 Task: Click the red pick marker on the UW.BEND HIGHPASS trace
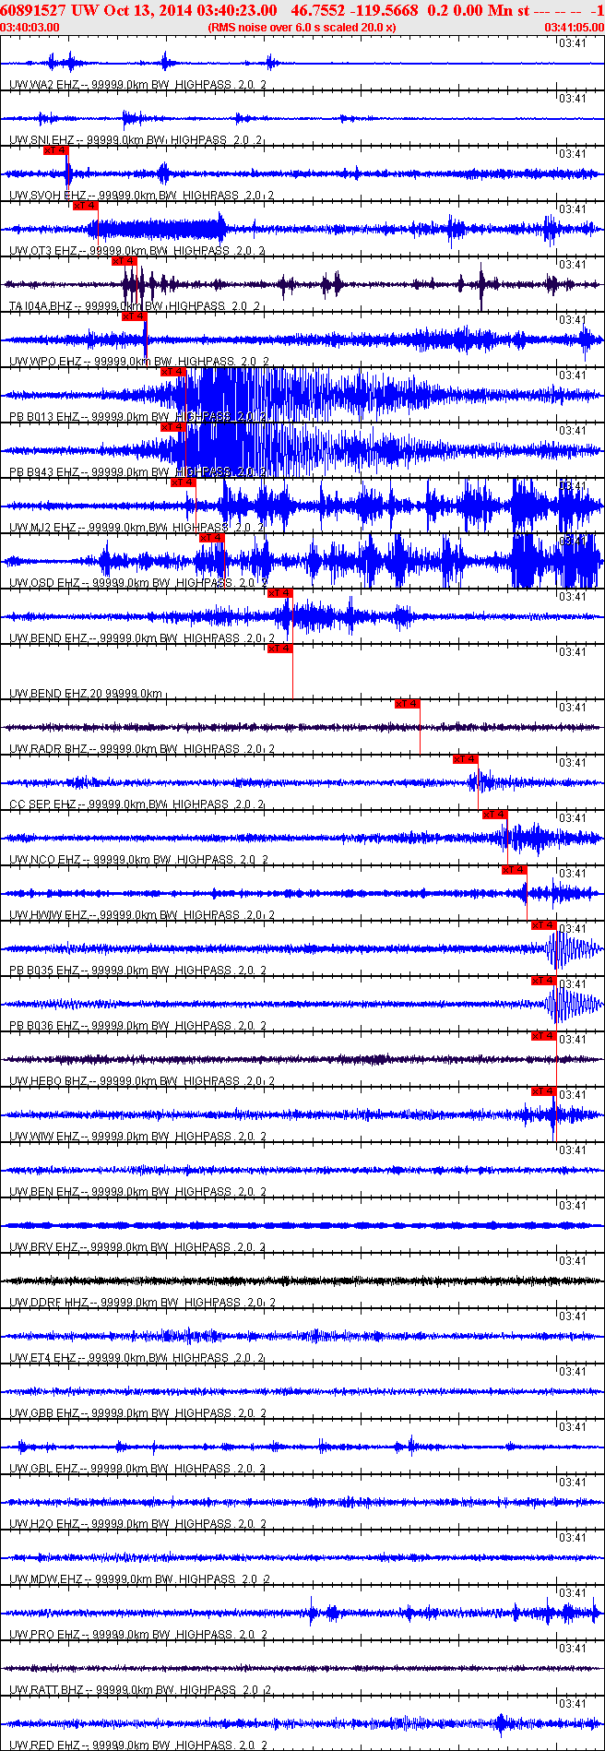[280, 593]
